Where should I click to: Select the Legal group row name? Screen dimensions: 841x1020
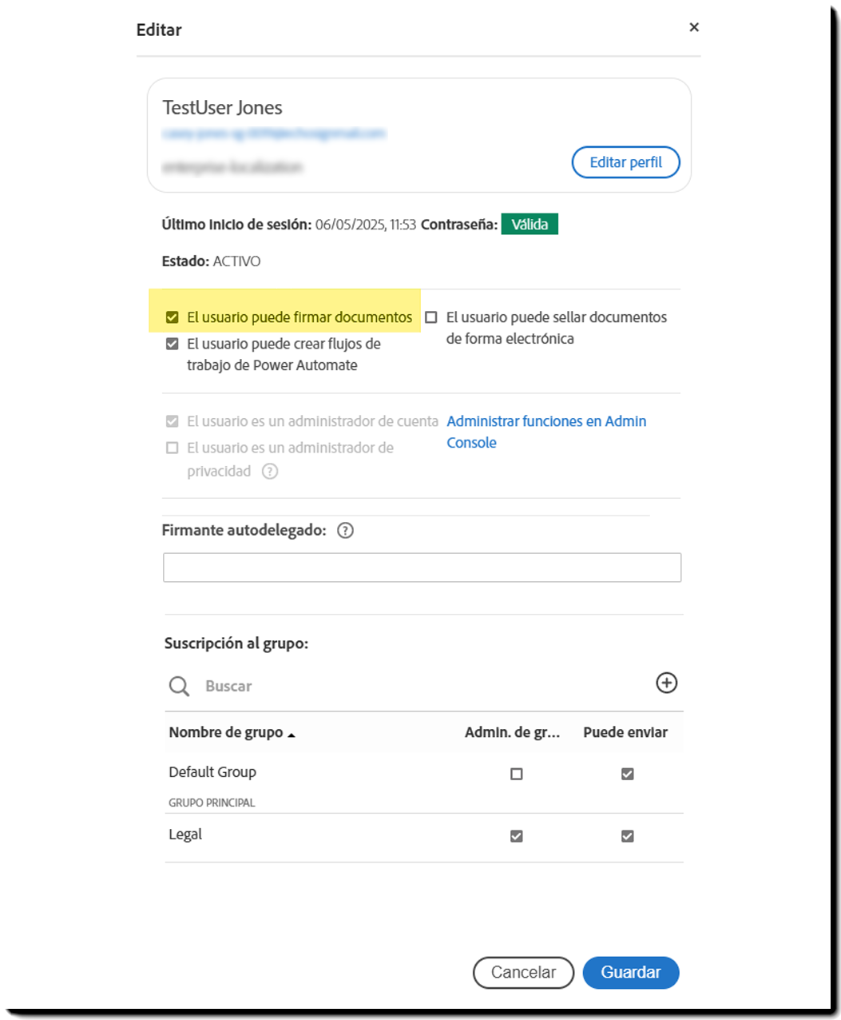coord(185,835)
